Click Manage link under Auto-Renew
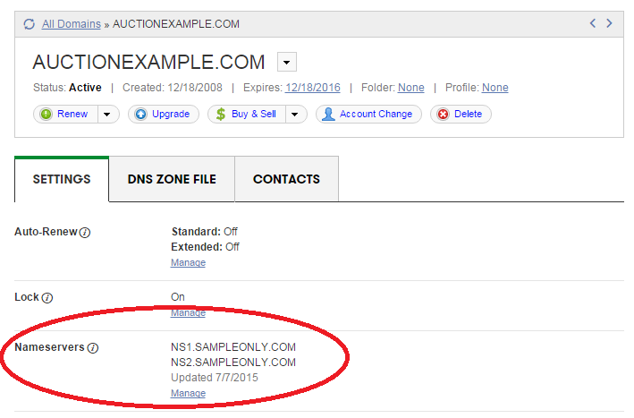 (188, 262)
